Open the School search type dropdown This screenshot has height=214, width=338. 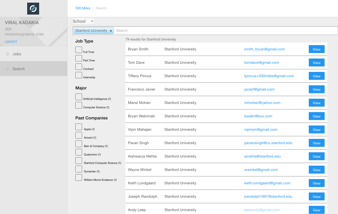point(83,21)
